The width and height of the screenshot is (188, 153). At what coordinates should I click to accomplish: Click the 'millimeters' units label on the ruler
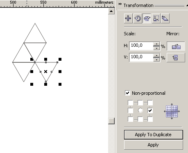point(104,2)
